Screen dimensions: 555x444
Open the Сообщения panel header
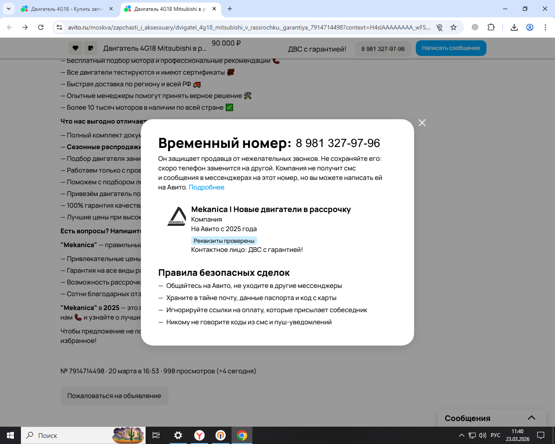[x=492, y=418]
